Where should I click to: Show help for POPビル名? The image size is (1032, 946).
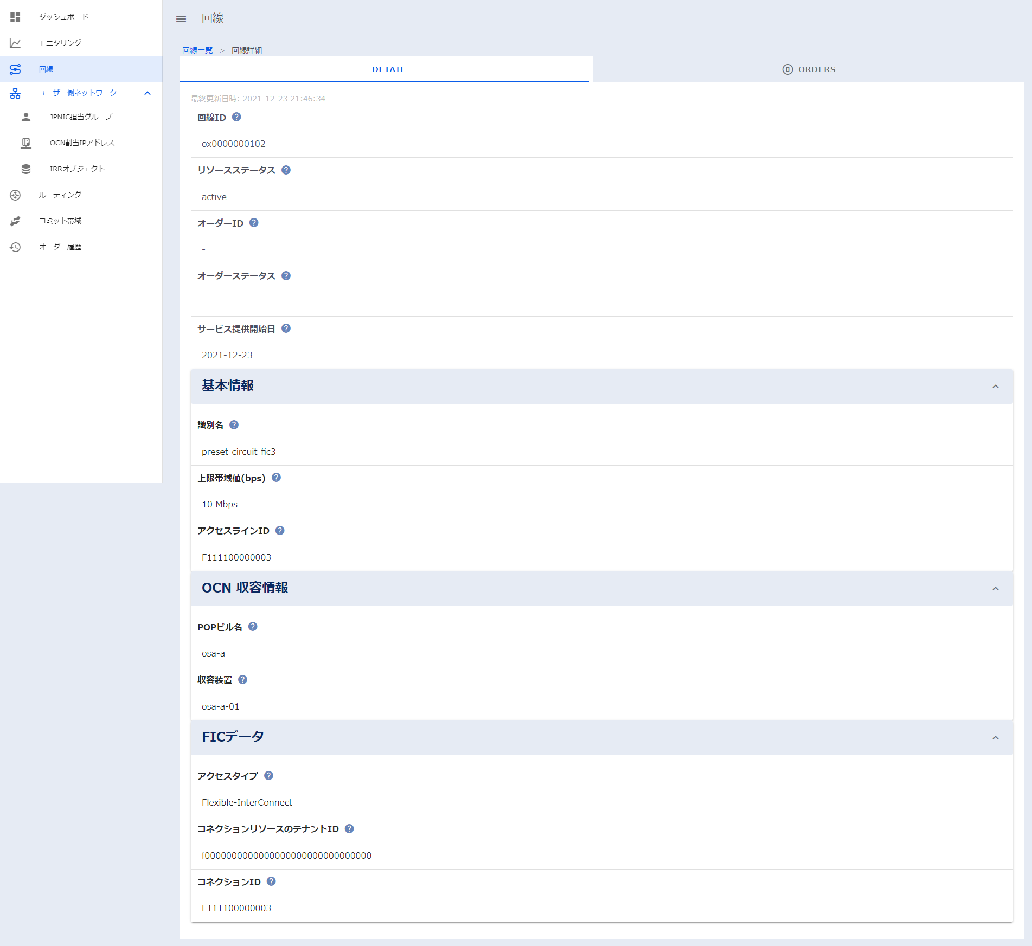point(253,627)
